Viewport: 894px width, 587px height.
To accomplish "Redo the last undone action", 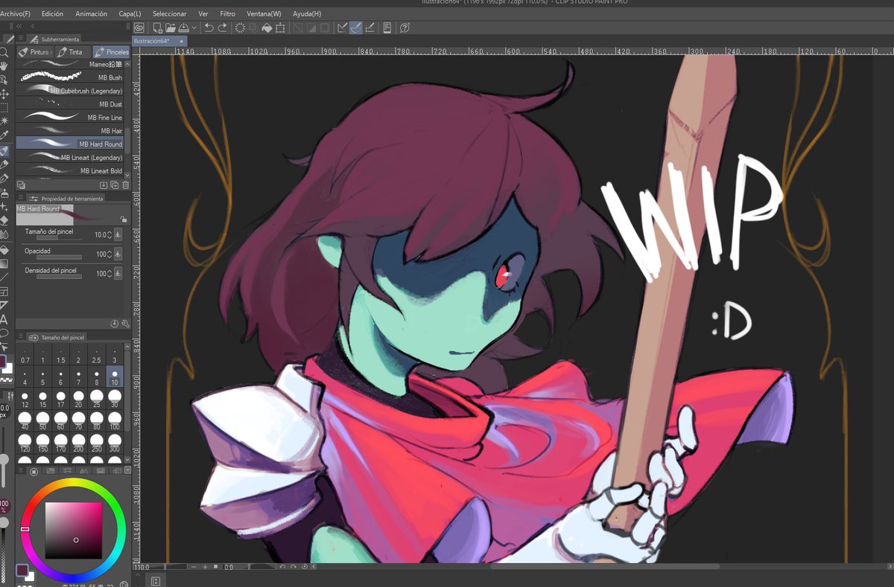I will click(222, 28).
